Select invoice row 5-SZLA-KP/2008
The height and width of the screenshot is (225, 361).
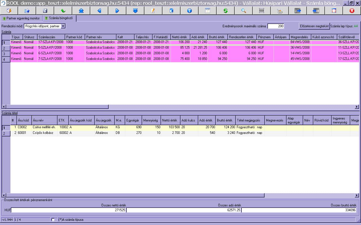51,48
